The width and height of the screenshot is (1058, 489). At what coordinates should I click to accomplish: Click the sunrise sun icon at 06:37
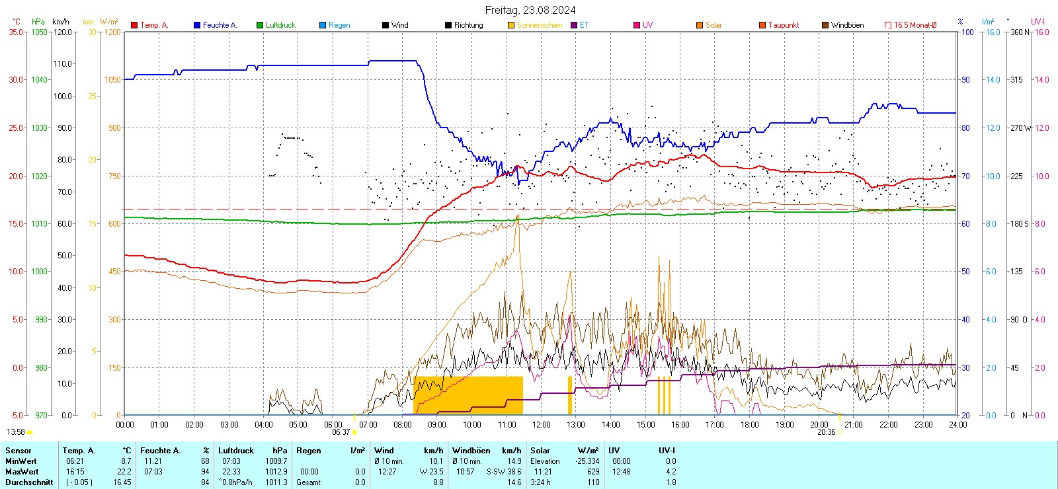tap(355, 432)
